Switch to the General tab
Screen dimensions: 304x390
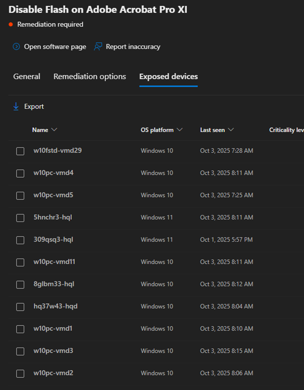coord(27,76)
